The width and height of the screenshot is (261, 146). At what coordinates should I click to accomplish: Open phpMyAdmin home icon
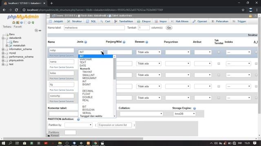click(13, 23)
